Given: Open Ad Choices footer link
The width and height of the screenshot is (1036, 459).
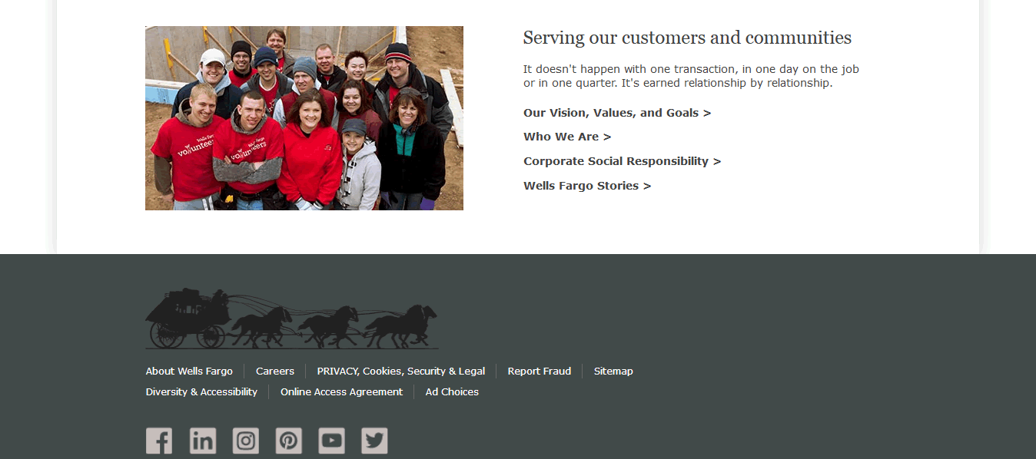Looking at the screenshot, I should pyautogui.click(x=452, y=392).
